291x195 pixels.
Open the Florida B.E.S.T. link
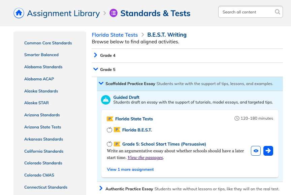137,130
